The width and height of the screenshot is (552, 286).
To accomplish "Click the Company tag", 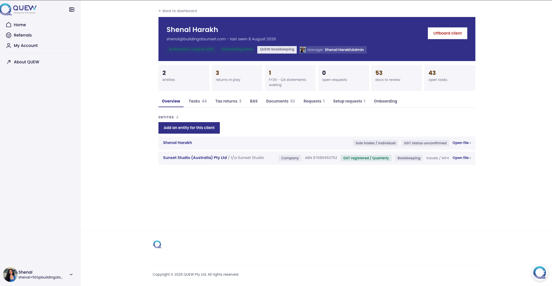I will click(290, 158).
